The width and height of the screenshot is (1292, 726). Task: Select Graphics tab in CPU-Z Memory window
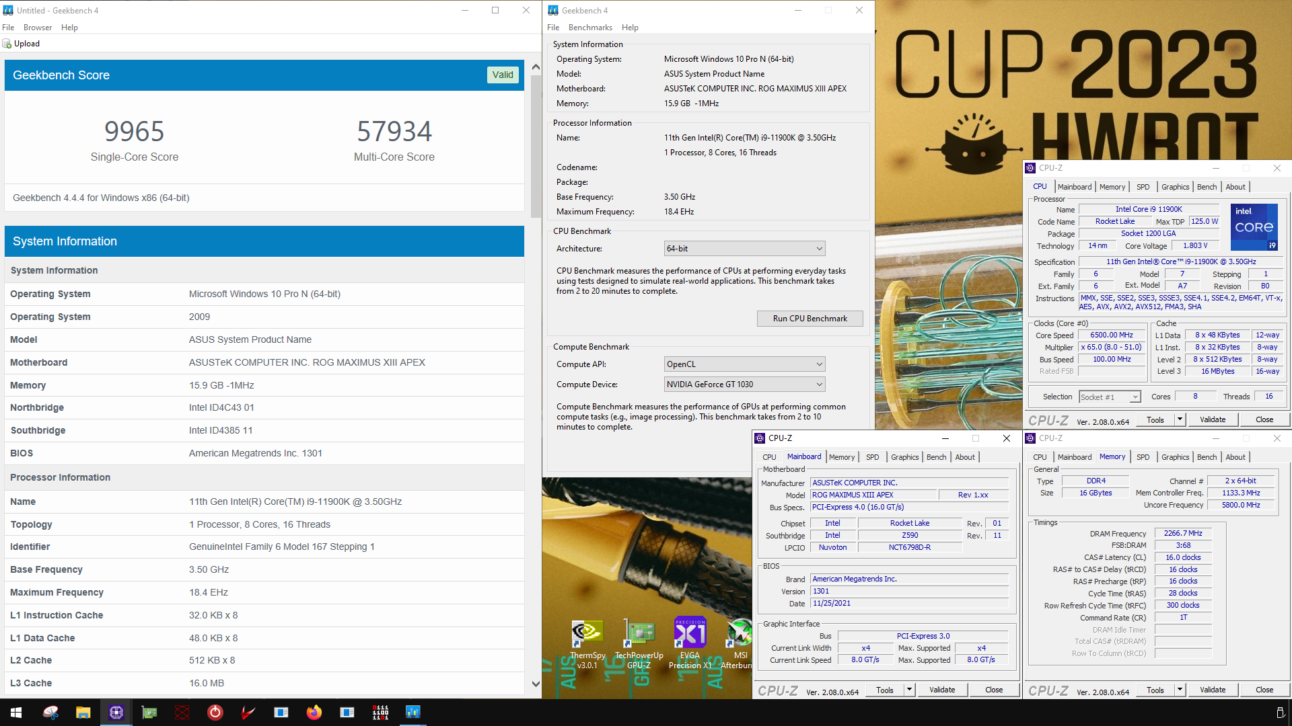(x=1175, y=457)
